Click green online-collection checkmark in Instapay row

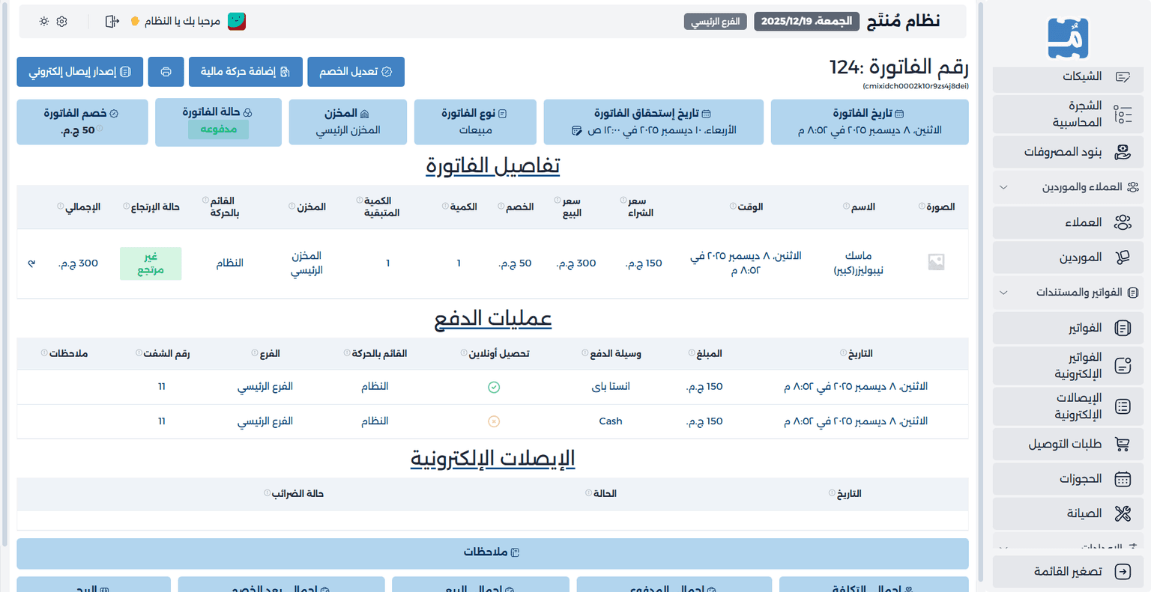point(494,387)
